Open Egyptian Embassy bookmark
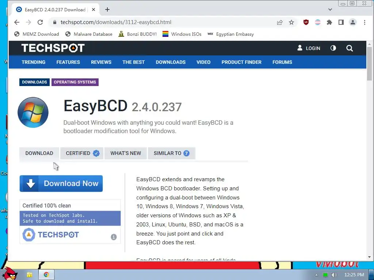 coord(230,34)
